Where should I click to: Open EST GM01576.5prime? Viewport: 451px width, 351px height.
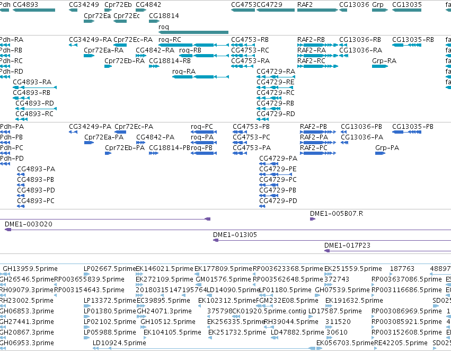pyautogui.click(x=224, y=279)
